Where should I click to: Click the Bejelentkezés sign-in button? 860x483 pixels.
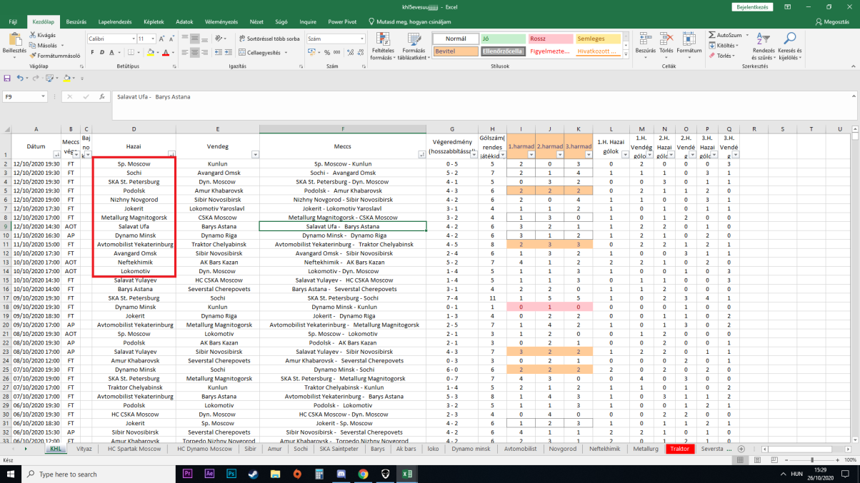(752, 7)
